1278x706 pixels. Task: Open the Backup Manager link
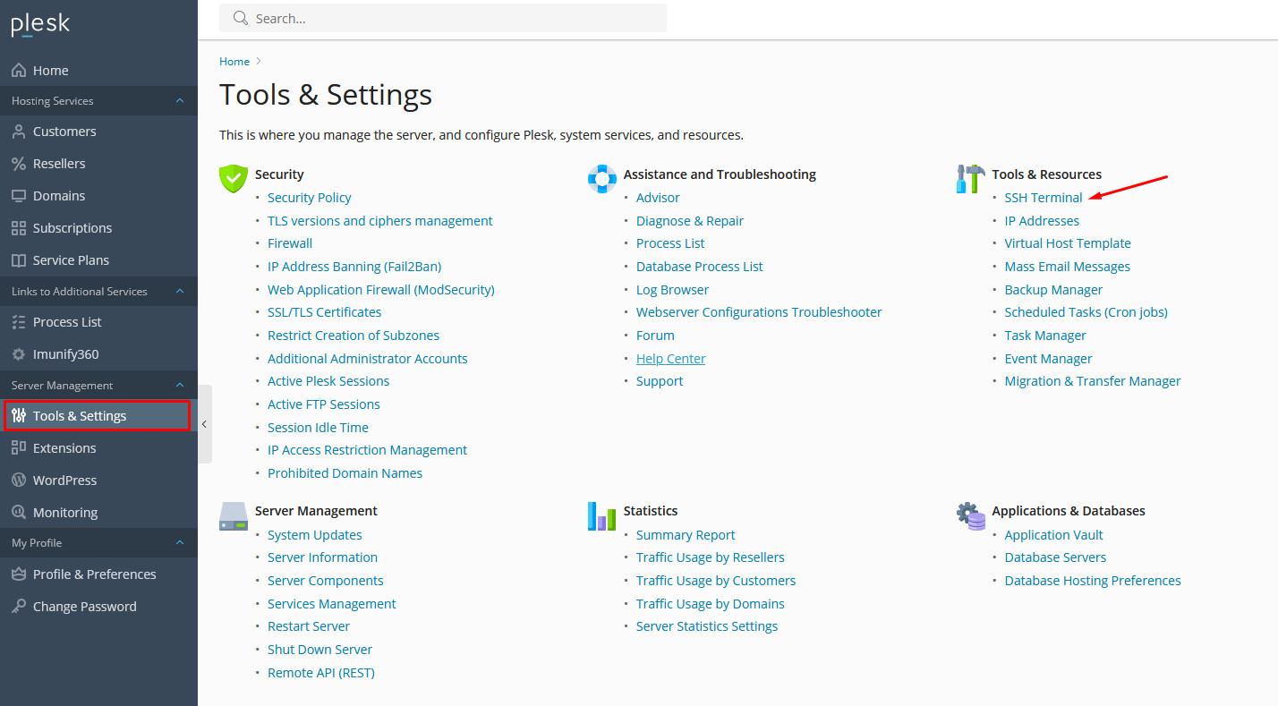pos(1053,289)
